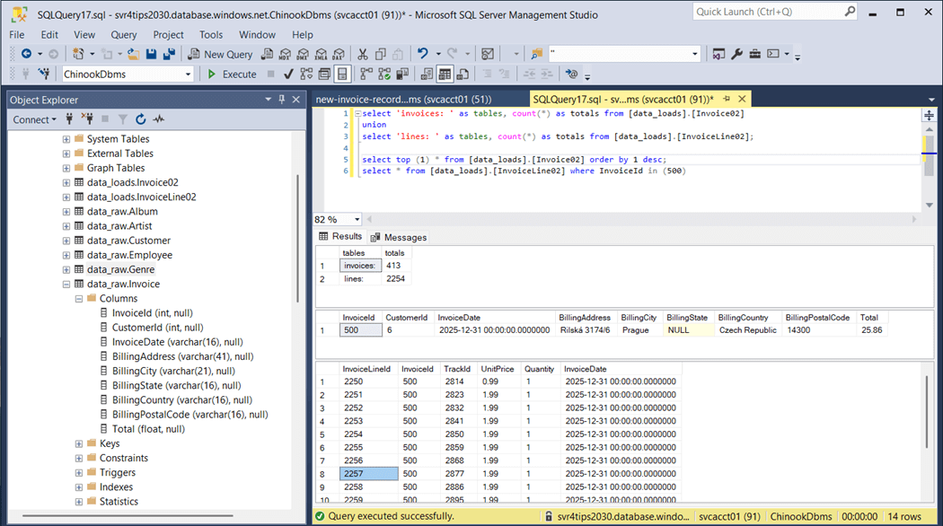Collapse the Columns folder node

79,298
